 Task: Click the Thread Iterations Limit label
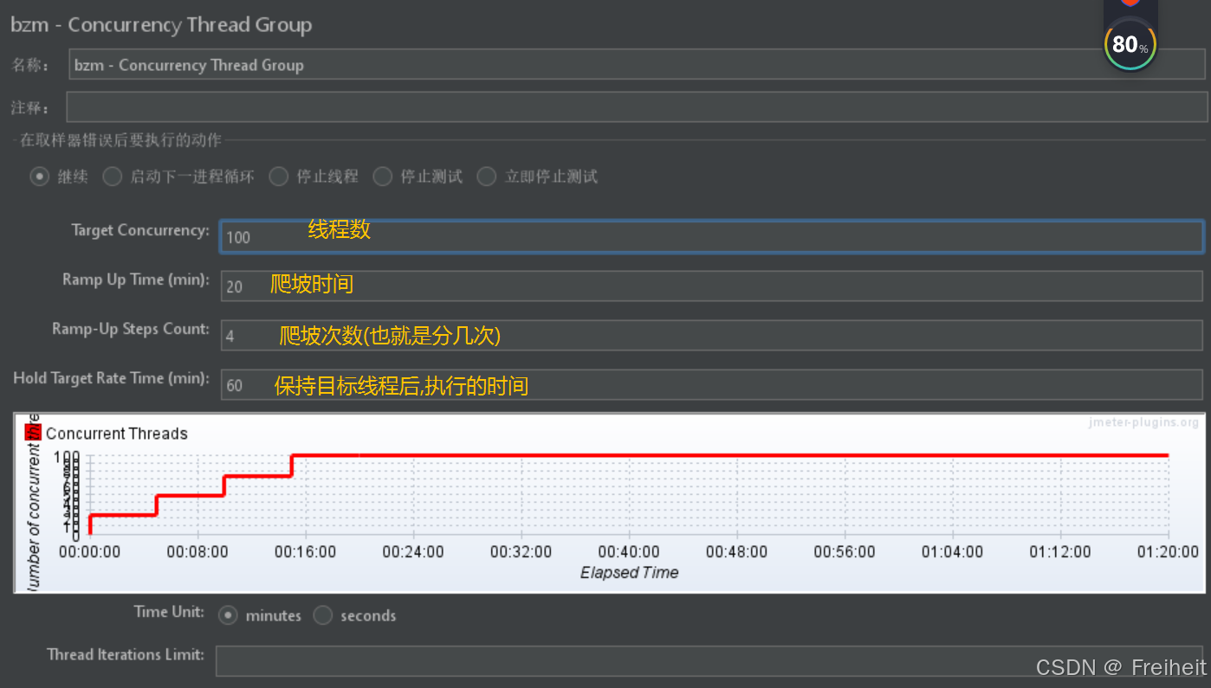[x=126, y=654]
